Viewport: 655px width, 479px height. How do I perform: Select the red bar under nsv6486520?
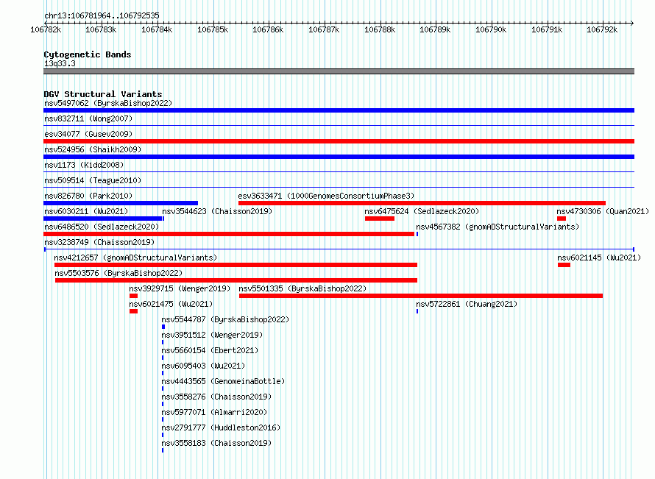click(229, 234)
